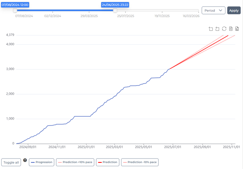Click the right slider handle at 24/06/2025
The image size is (243, 169).
[x=115, y=11]
